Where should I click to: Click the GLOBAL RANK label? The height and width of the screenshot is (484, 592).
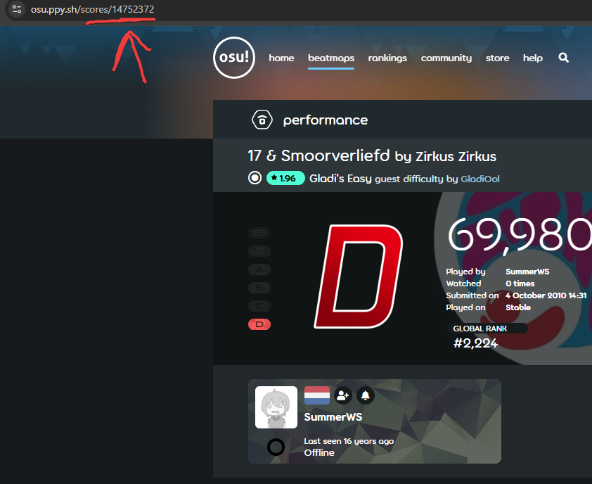480,329
